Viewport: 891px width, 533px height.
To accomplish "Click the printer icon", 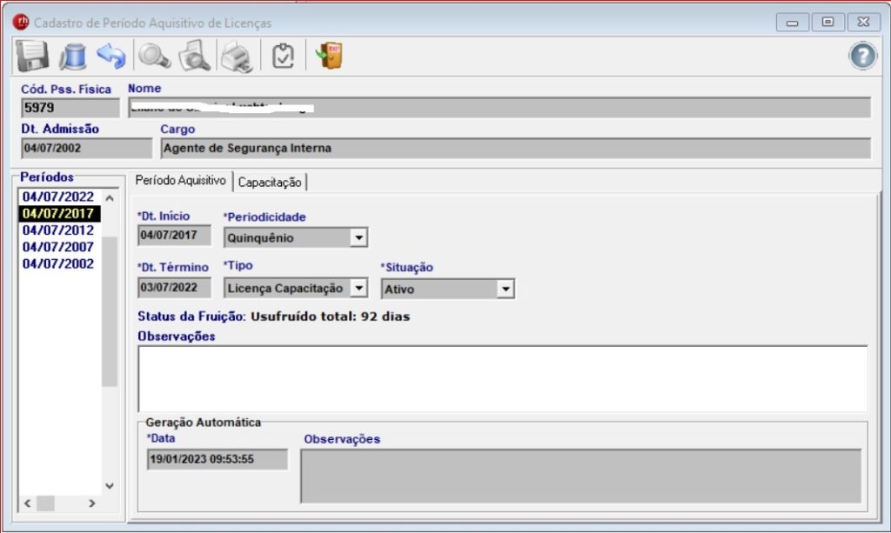I will point(235,56).
